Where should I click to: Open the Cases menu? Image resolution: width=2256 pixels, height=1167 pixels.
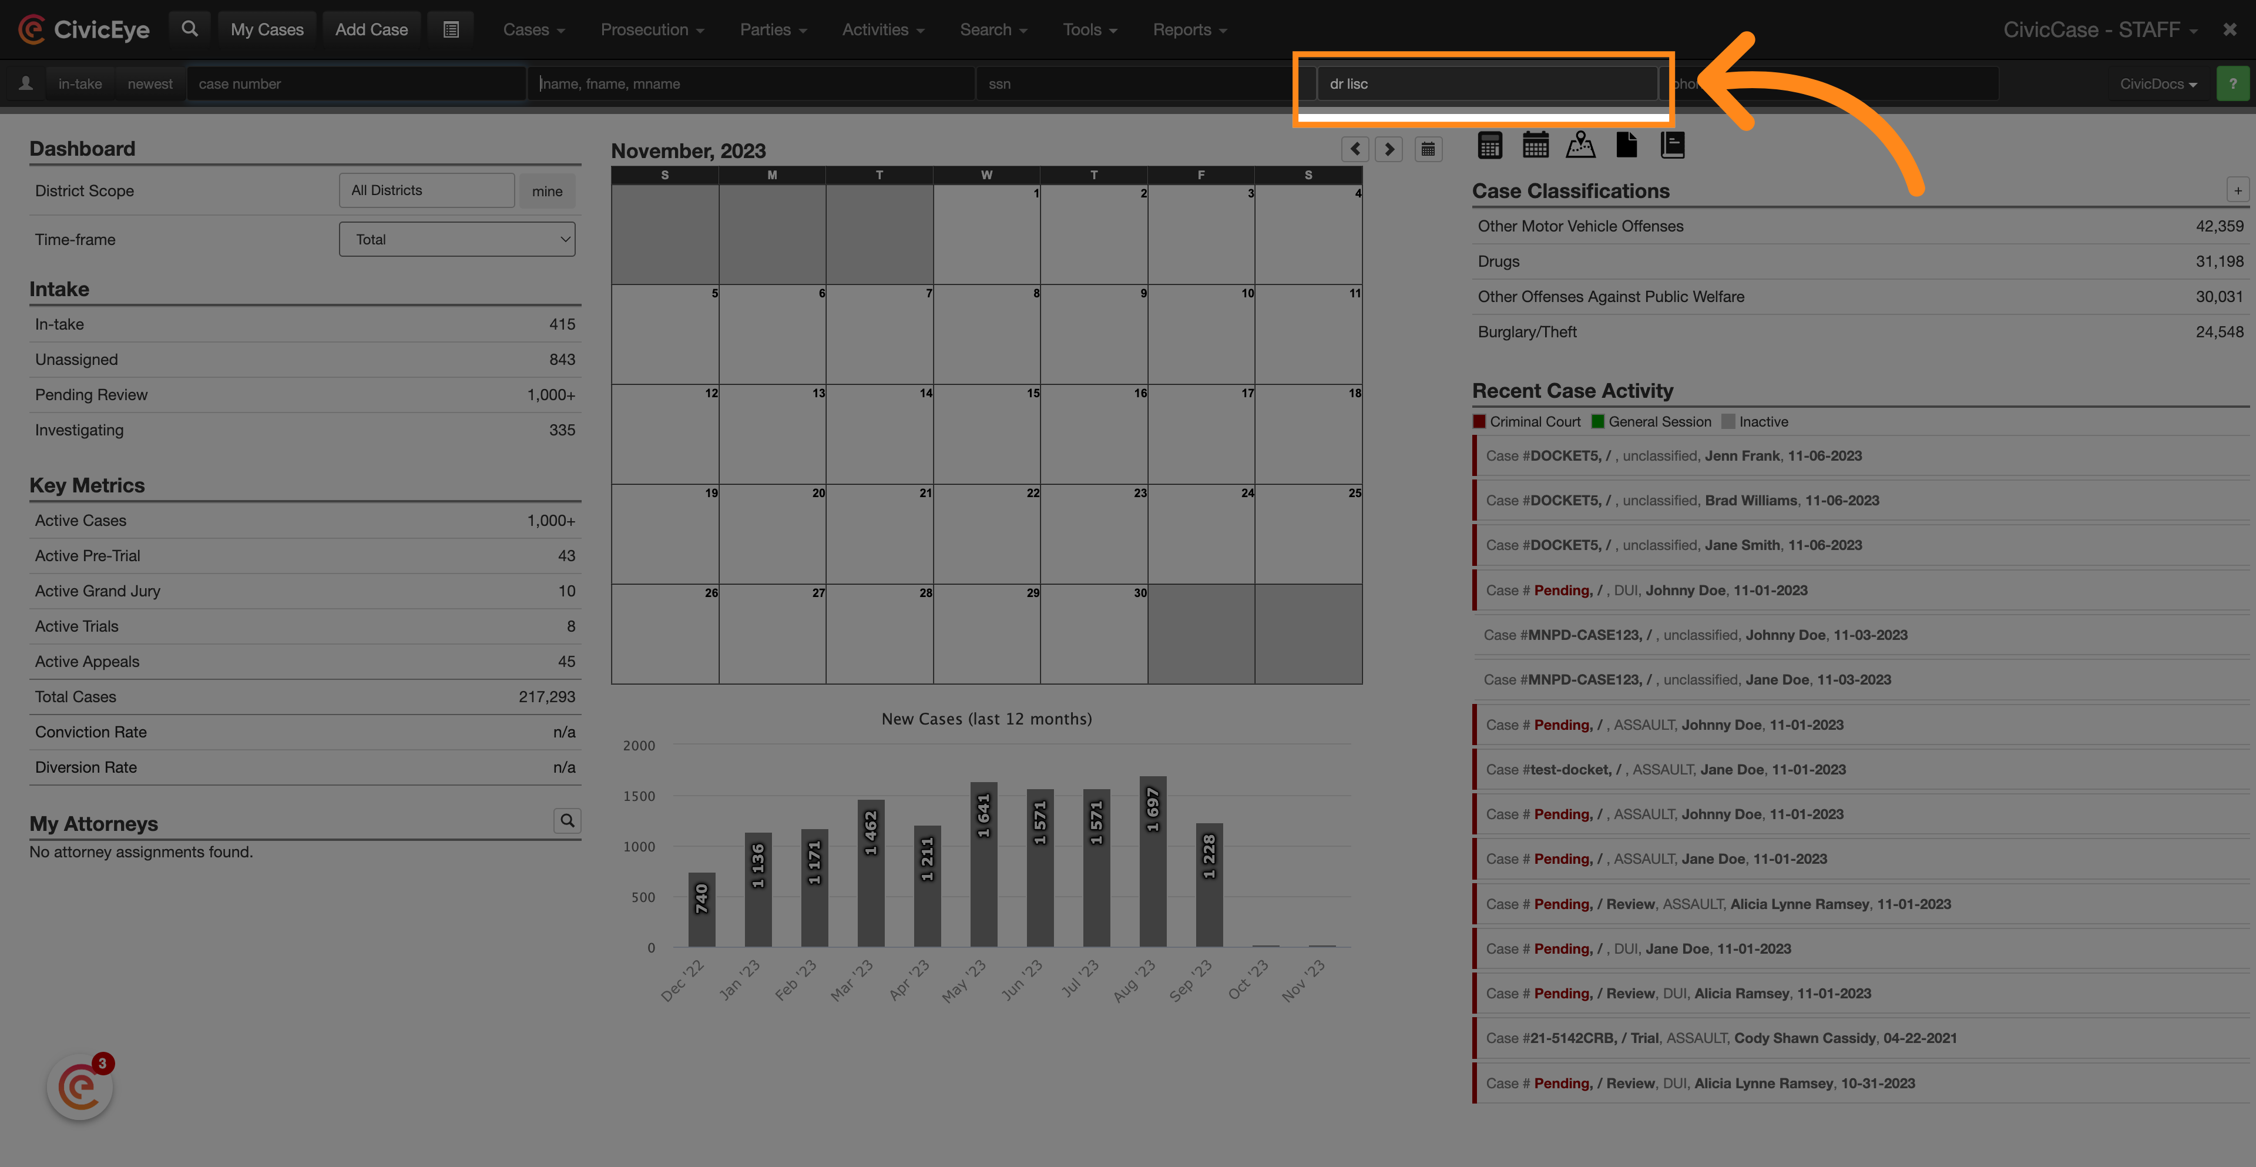click(x=533, y=30)
